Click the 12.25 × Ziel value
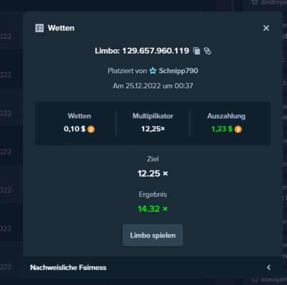287x285 pixels. pyautogui.click(x=153, y=173)
